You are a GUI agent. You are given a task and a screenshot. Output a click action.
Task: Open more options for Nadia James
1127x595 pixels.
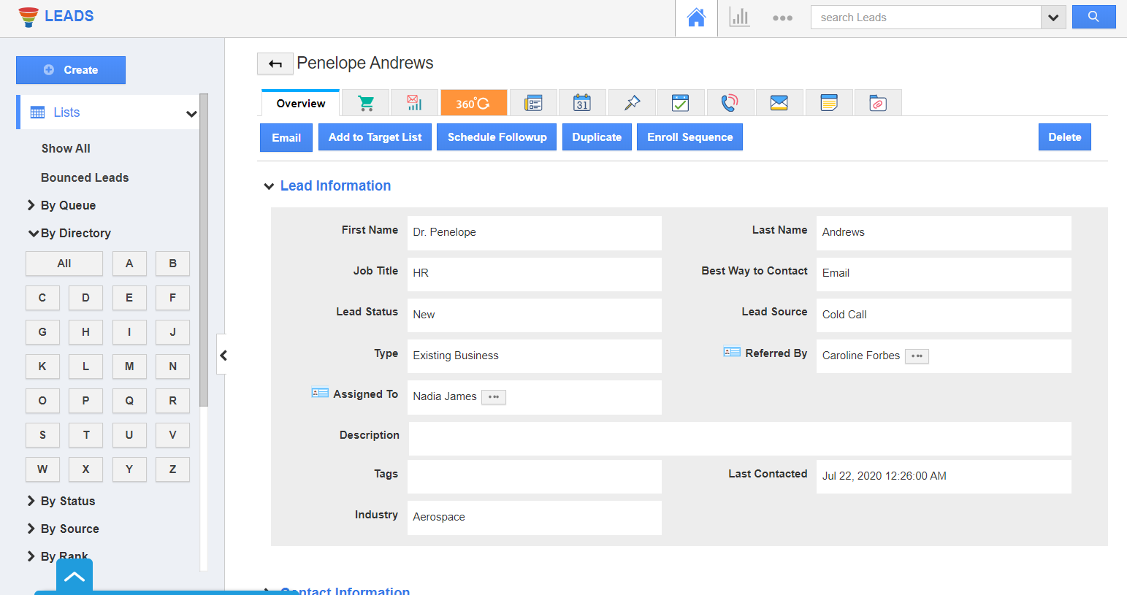pyautogui.click(x=494, y=397)
